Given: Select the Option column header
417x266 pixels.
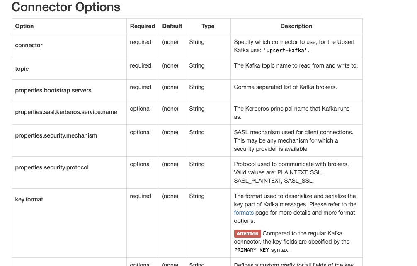Looking at the screenshot, I should pos(24,26).
